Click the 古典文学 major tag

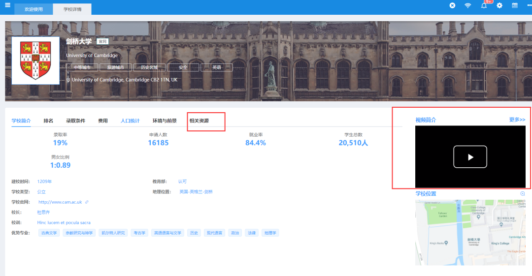coord(49,233)
